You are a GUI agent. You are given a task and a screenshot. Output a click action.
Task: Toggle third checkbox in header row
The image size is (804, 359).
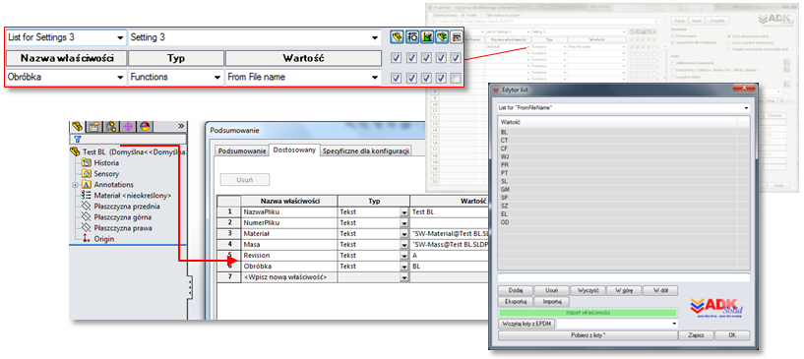point(426,58)
